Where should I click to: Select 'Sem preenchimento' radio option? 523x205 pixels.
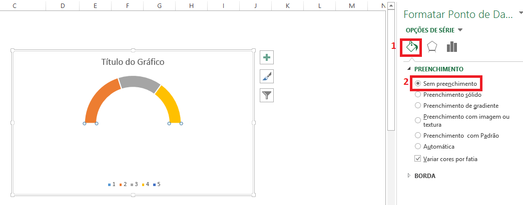(418, 83)
